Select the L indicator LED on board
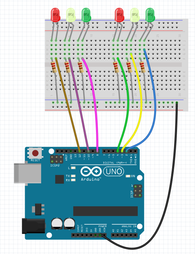 (73, 168)
